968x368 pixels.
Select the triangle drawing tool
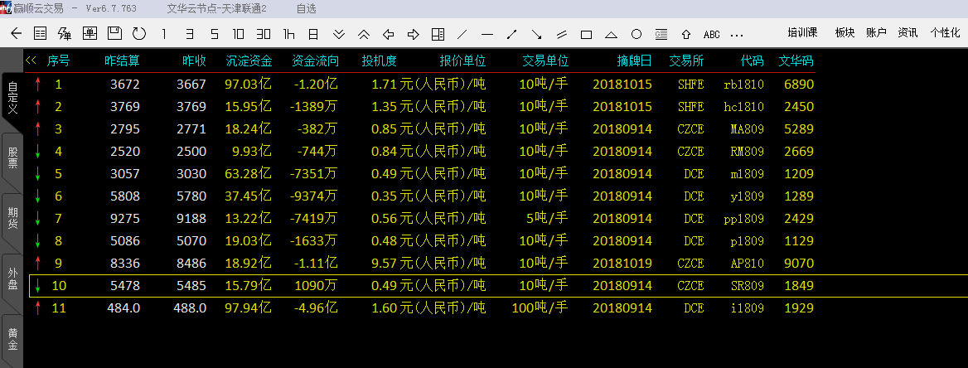[611, 35]
